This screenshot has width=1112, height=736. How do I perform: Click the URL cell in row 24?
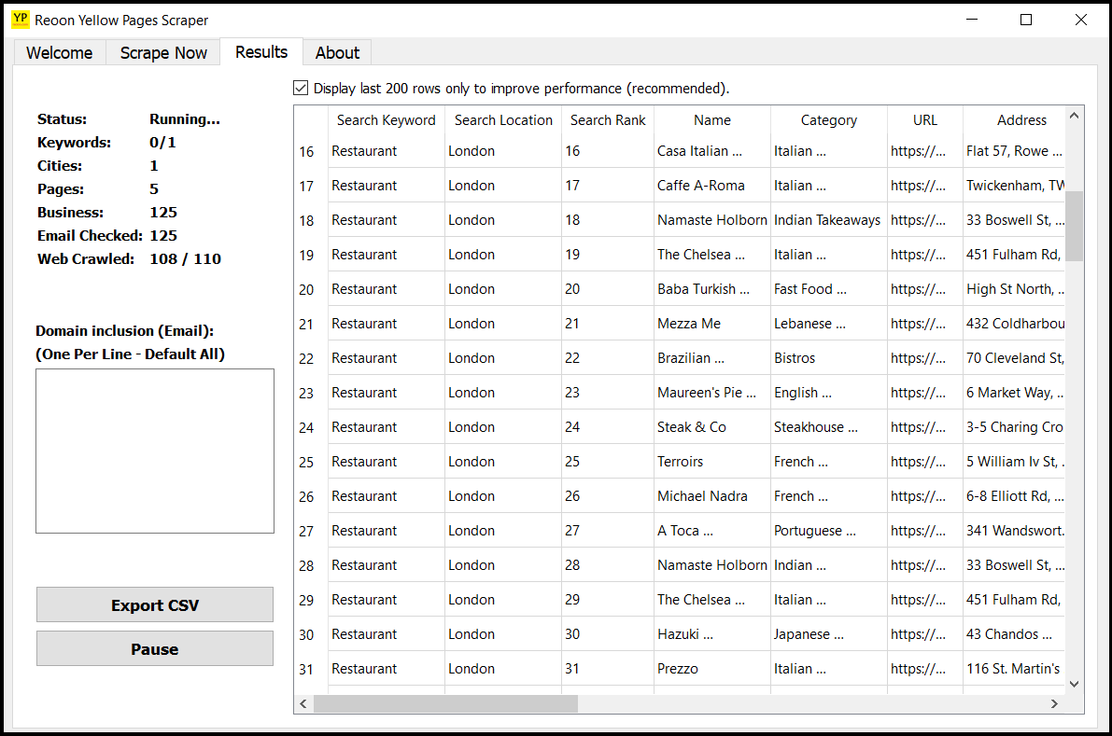click(924, 427)
